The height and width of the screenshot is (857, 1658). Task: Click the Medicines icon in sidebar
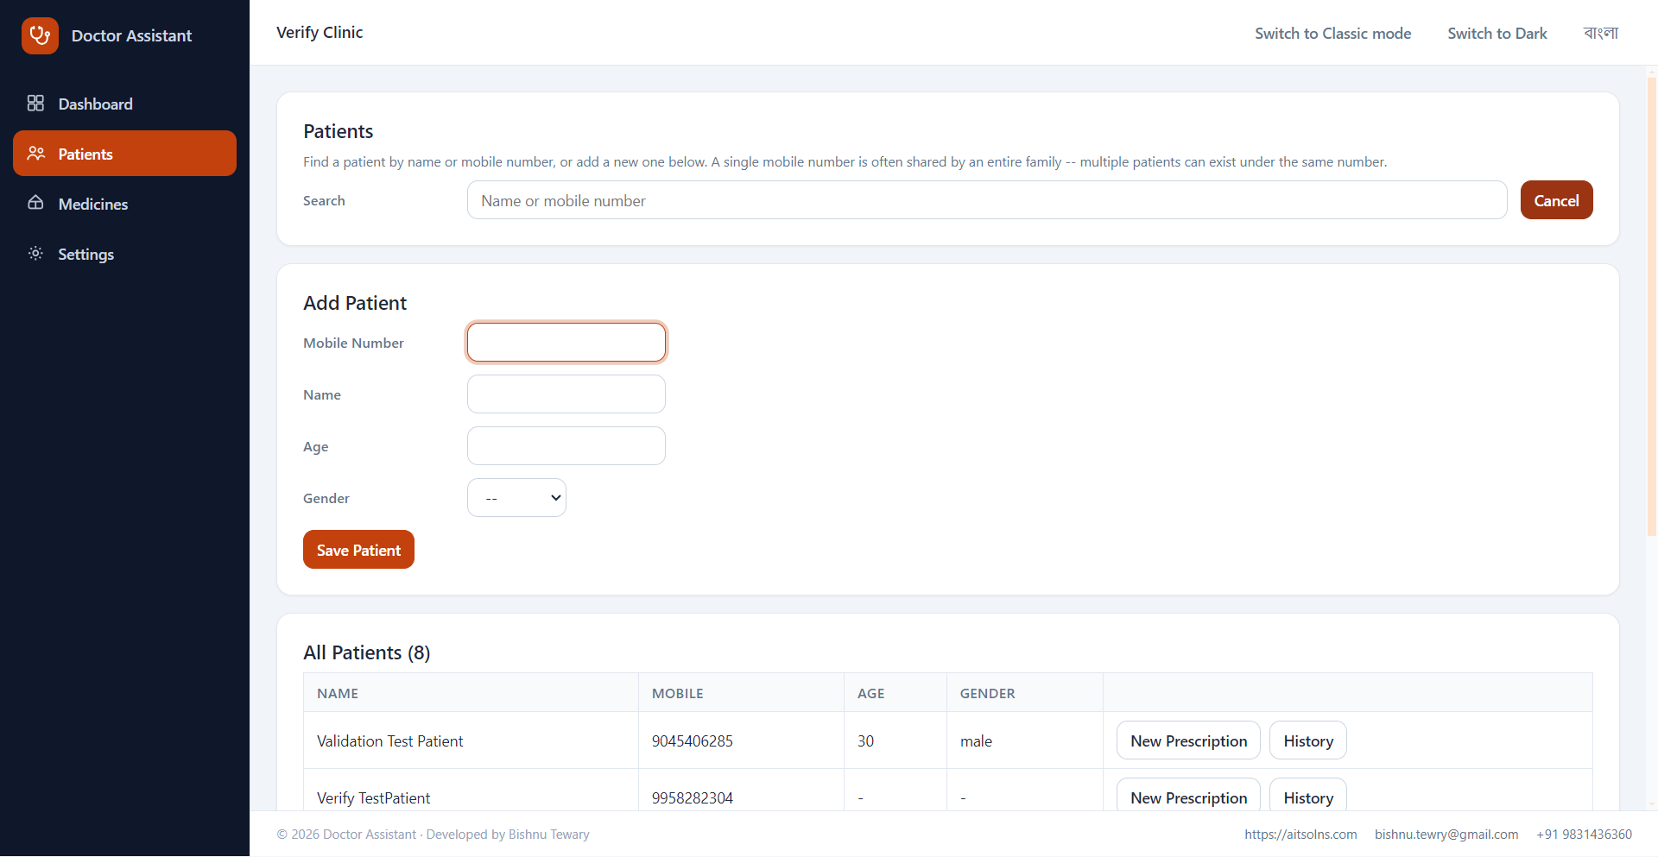click(x=35, y=204)
